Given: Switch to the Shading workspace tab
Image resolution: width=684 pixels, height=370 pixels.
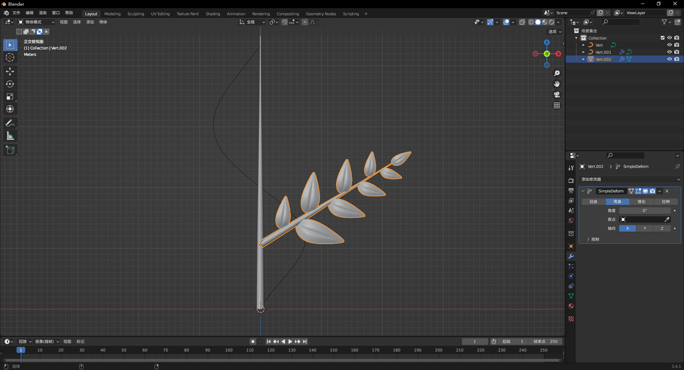Looking at the screenshot, I should click(213, 14).
